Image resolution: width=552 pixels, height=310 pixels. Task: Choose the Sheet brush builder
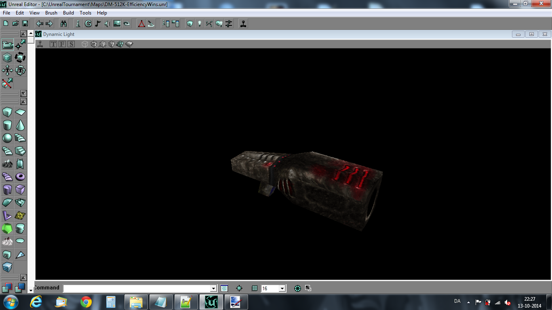coord(20,112)
